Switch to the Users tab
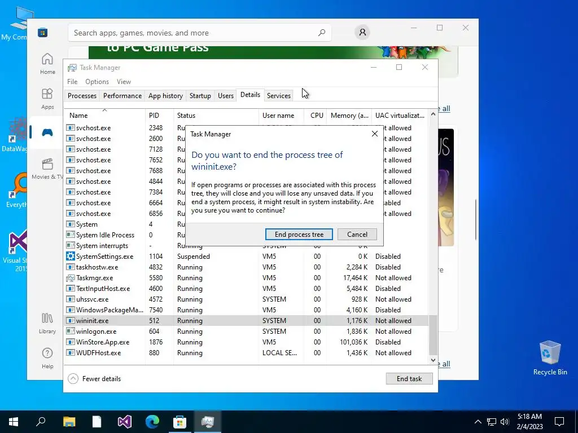578x433 pixels. pyautogui.click(x=226, y=95)
